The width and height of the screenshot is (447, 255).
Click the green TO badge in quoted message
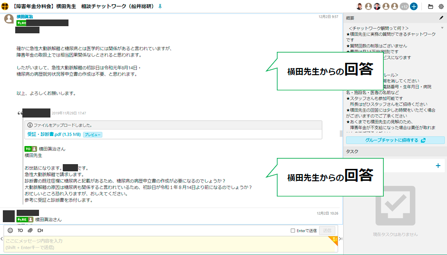pos(31,149)
